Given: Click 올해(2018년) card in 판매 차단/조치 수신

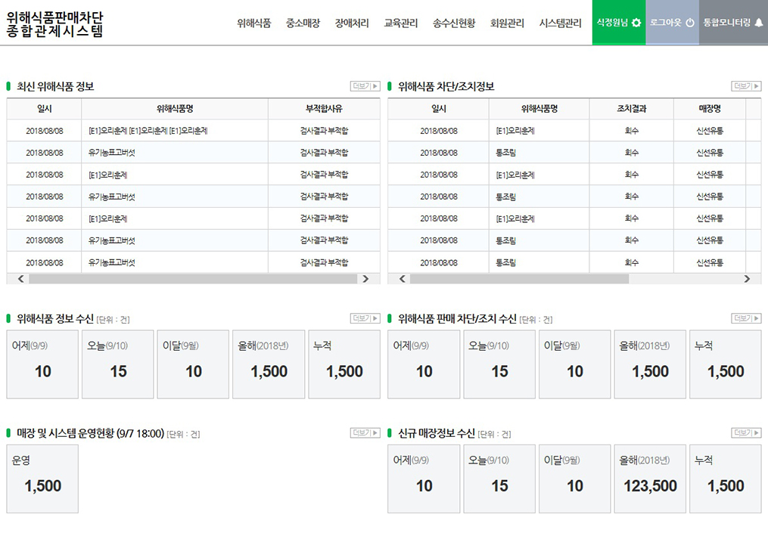Looking at the screenshot, I should point(650,364).
